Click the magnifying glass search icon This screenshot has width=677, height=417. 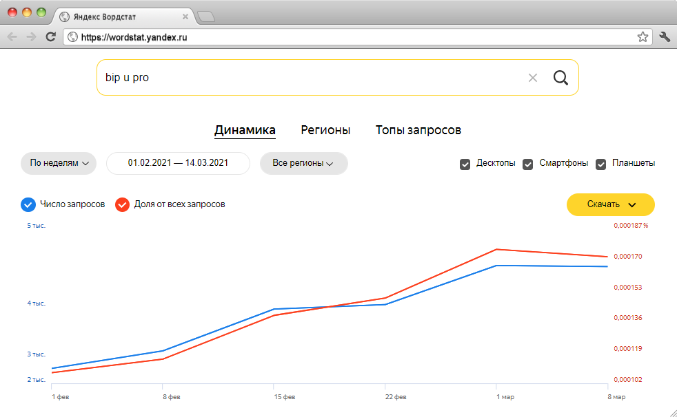coord(560,78)
